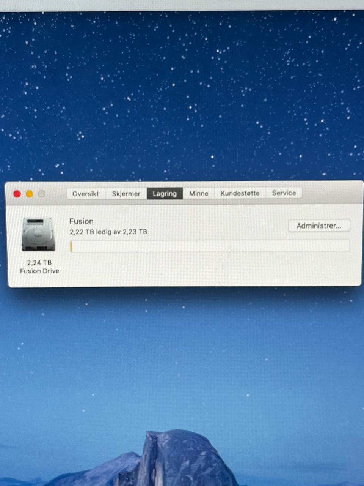Click the Fusion Drive hard disk icon
The image size is (364, 486).
click(39, 234)
